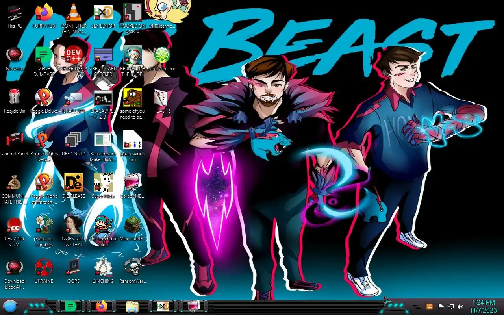
Task: Open the DEEZ NUTZ stacked windows icon
Action: [73, 143]
